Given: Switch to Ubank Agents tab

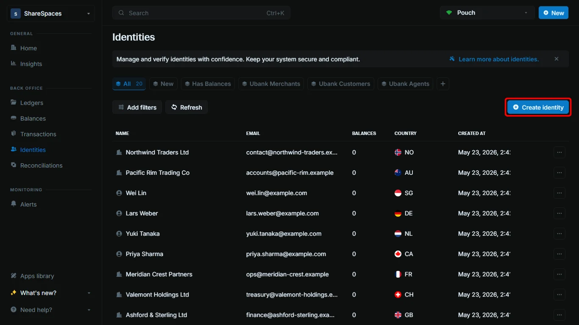Looking at the screenshot, I should click(x=405, y=84).
